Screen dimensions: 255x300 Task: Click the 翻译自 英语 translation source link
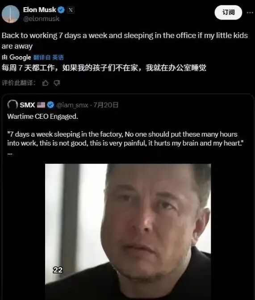(48, 58)
